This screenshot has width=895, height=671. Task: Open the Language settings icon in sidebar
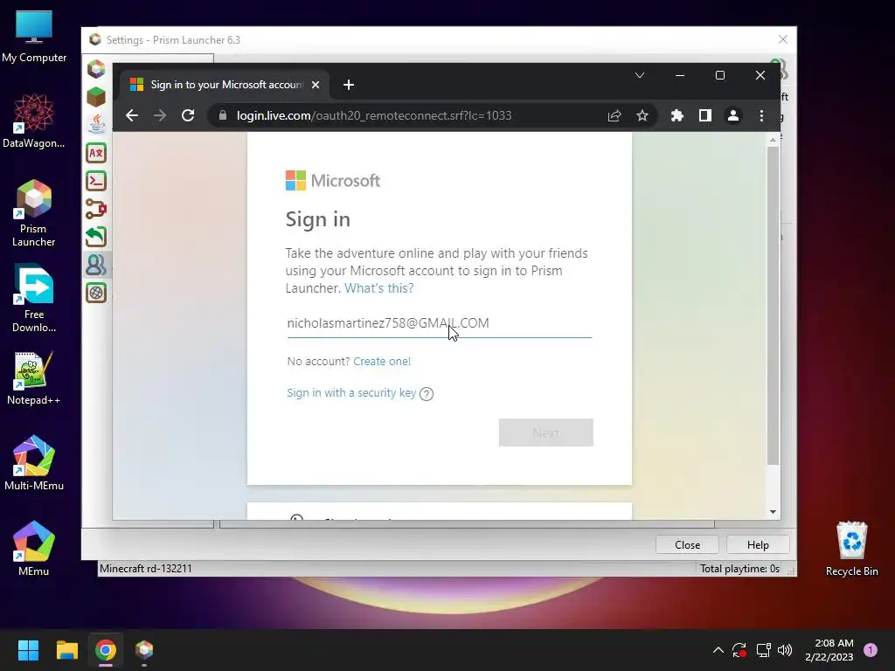click(96, 153)
